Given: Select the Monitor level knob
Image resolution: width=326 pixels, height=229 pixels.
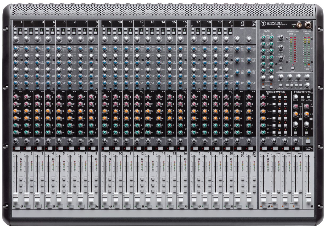Looking at the screenshot, I should 290,77.
